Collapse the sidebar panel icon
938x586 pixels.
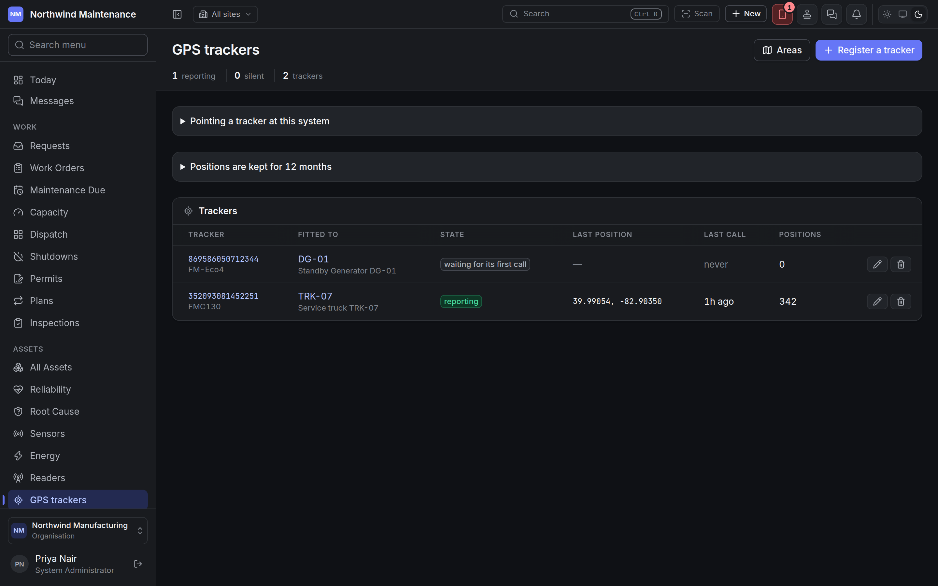pyautogui.click(x=177, y=14)
